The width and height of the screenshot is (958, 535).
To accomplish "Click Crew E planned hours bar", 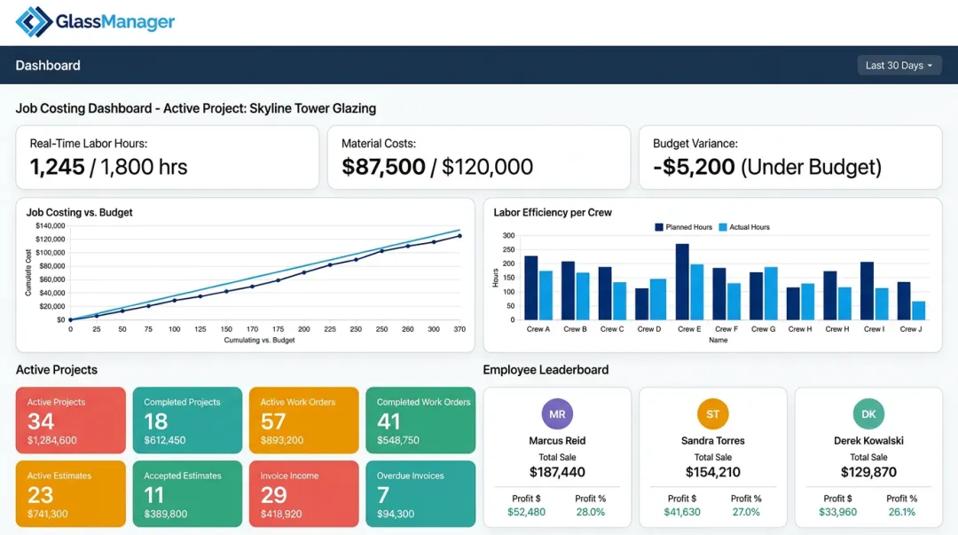I will pyautogui.click(x=682, y=282).
